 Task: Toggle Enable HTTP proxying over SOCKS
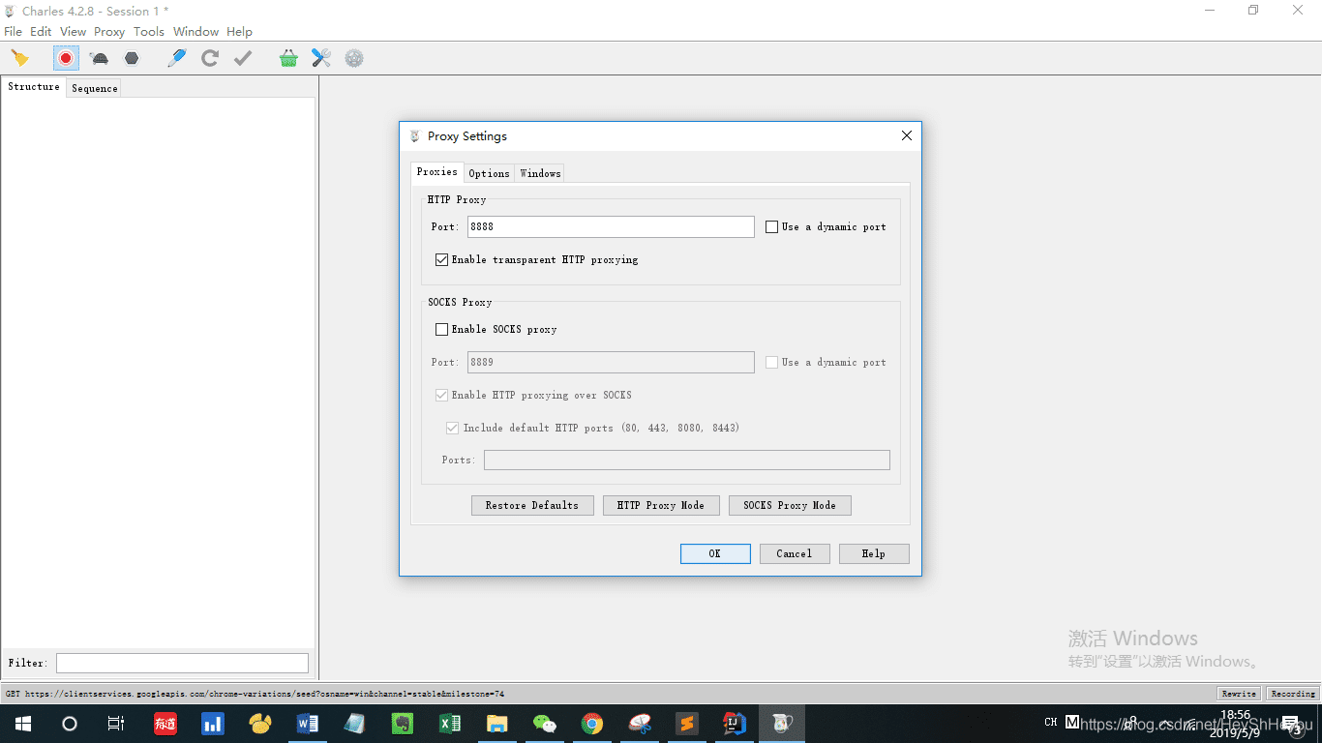click(442, 396)
